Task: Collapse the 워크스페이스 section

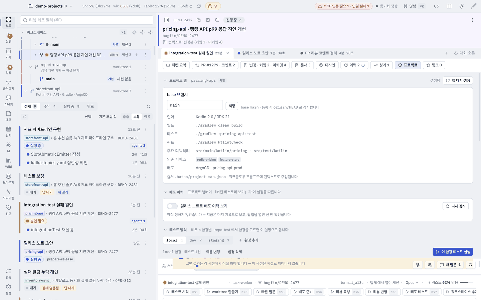Action: click(x=23, y=32)
